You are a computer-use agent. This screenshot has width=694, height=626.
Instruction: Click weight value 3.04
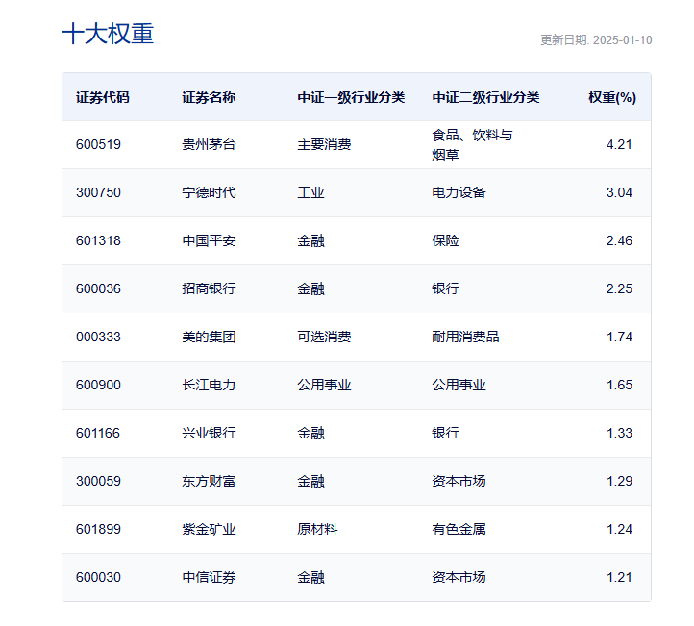[619, 192]
